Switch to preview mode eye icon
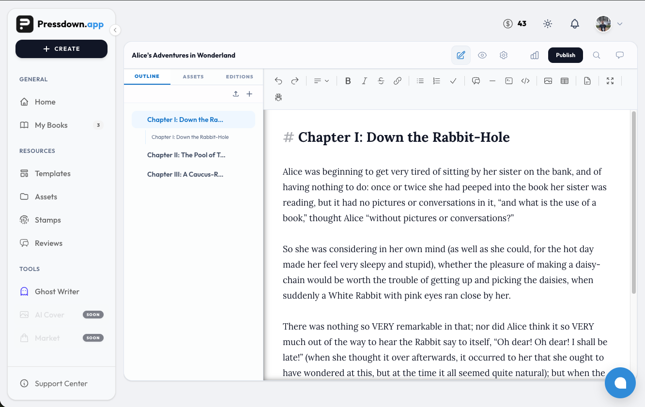645x407 pixels. tap(482, 55)
